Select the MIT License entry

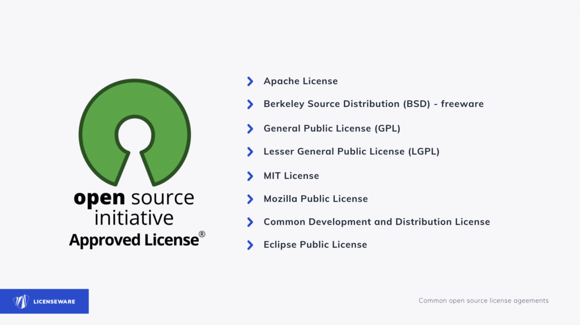(x=291, y=176)
